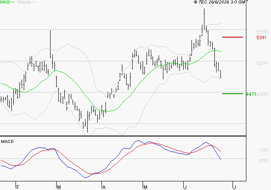Click the red 5381 resistance value
The height and width of the screenshot is (190, 271).
tap(261, 38)
